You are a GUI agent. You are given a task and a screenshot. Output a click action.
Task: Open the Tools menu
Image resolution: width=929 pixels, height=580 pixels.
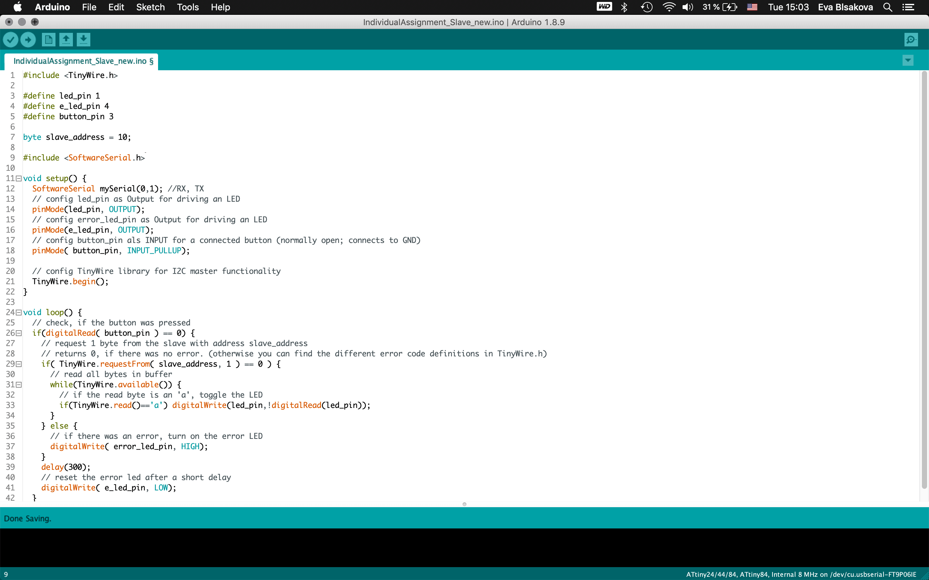click(x=188, y=7)
